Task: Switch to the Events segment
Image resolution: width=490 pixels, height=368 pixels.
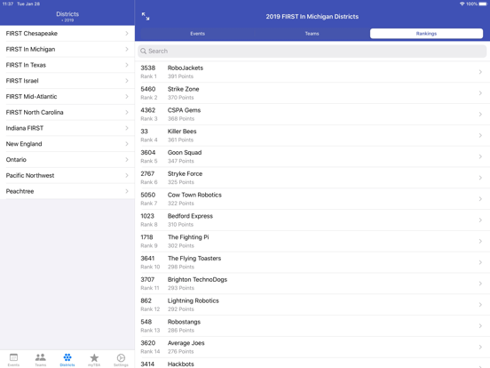Action: point(197,34)
